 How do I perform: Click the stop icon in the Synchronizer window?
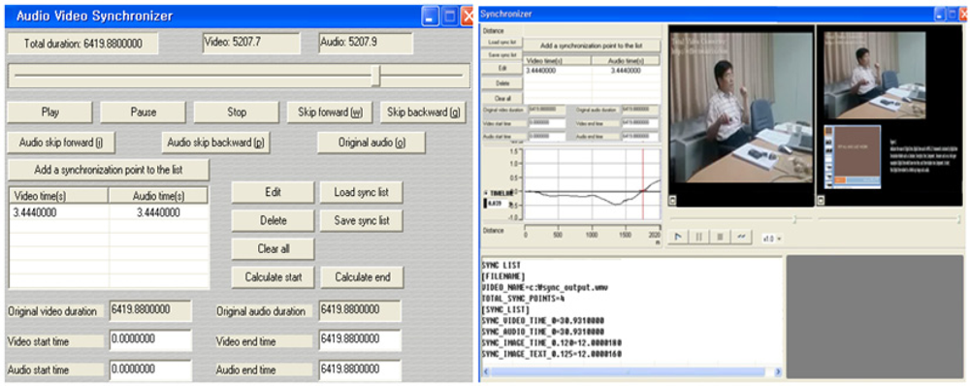pyautogui.click(x=720, y=237)
